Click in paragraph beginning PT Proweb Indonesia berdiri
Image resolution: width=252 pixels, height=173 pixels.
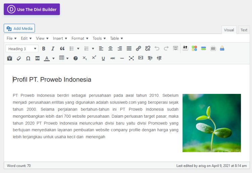pyautogui.click(x=95, y=116)
